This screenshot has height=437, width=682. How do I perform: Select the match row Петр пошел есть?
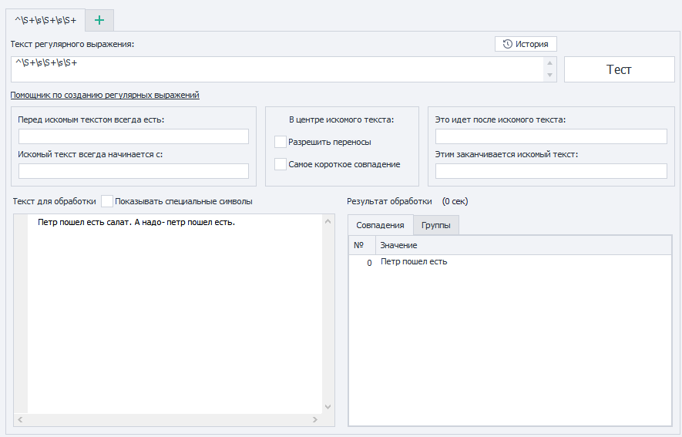coord(414,262)
